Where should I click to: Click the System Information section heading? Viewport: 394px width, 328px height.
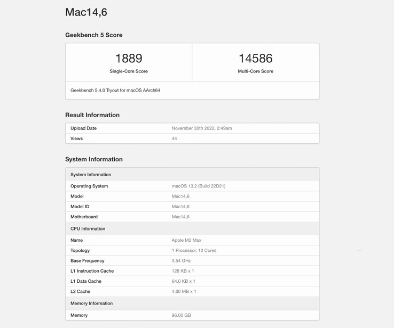[x=94, y=159]
